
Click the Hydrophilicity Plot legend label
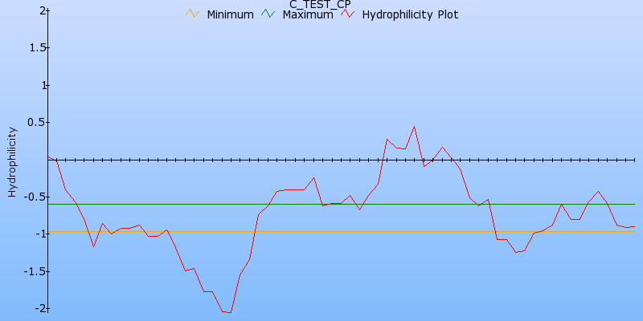[x=410, y=14]
